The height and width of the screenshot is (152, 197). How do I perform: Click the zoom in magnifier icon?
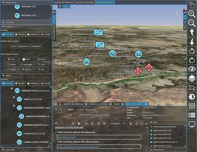tap(192, 14)
